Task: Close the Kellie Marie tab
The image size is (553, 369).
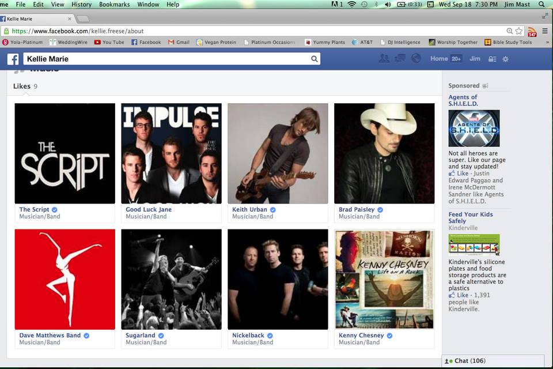Action: pyautogui.click(x=70, y=18)
